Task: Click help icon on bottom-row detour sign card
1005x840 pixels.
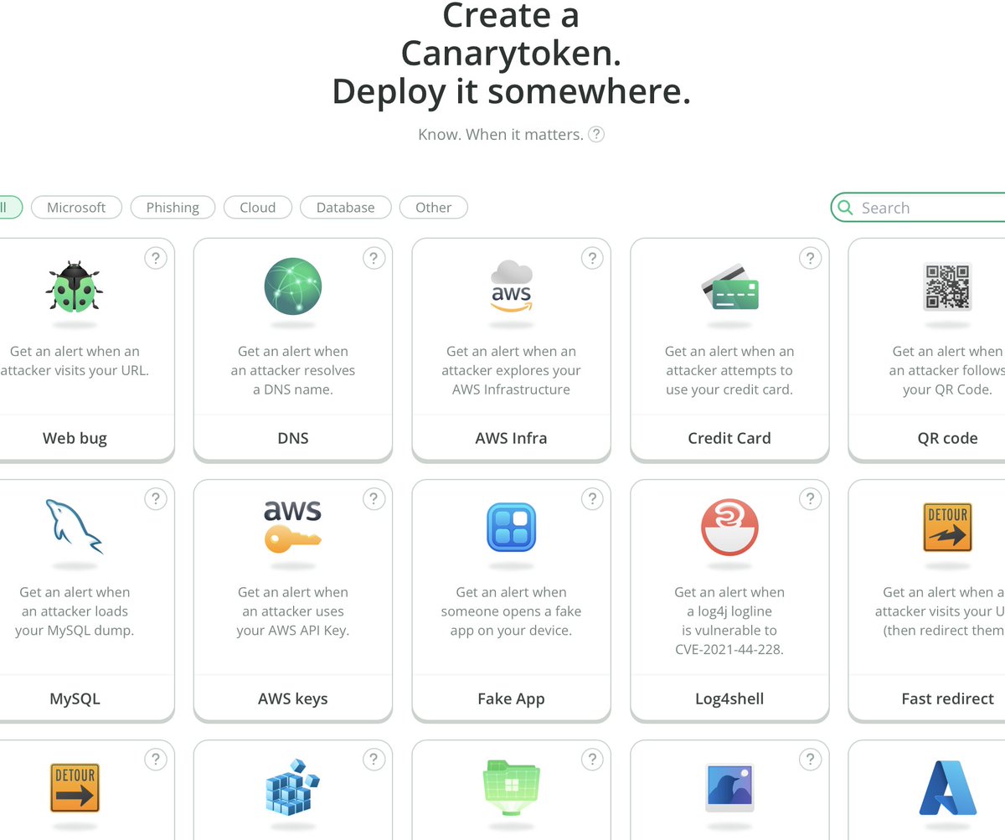Action: [x=155, y=760]
